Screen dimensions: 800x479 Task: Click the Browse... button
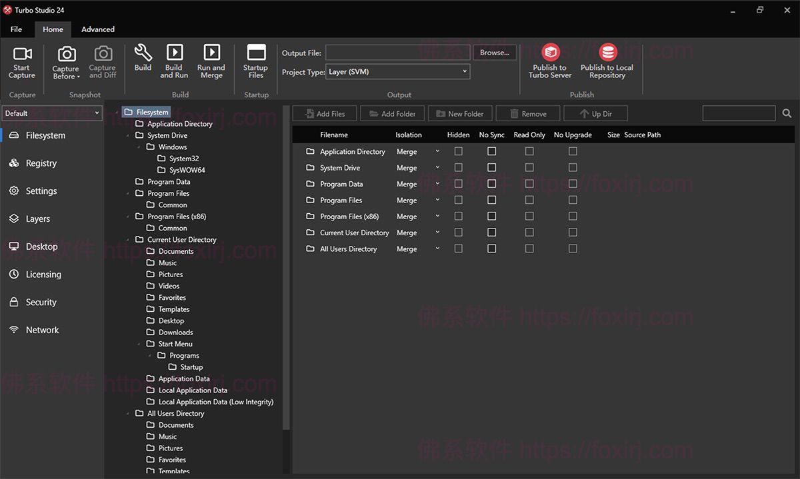(494, 53)
